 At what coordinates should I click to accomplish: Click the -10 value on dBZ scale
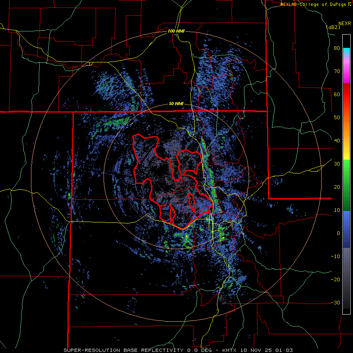pyautogui.click(x=335, y=257)
